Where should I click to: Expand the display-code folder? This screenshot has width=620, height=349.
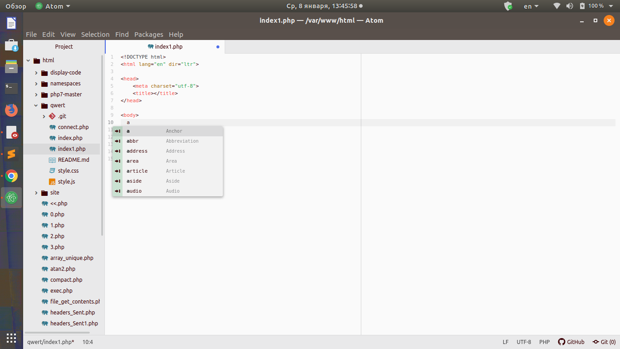[36, 73]
